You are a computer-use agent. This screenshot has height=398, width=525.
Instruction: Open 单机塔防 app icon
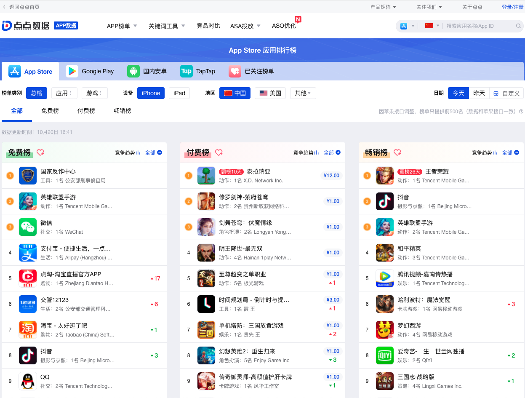click(206, 330)
